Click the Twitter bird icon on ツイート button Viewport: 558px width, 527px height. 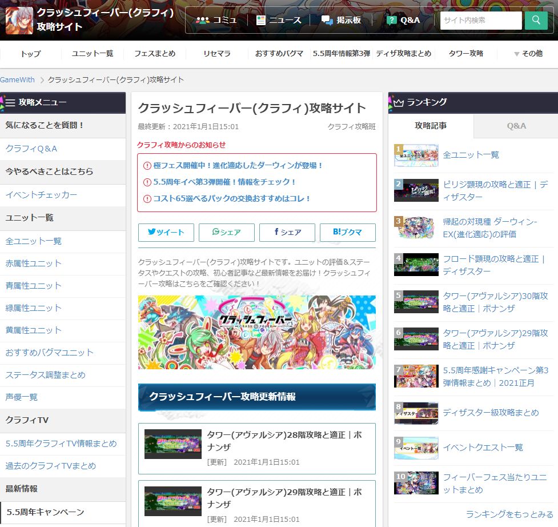pos(151,233)
